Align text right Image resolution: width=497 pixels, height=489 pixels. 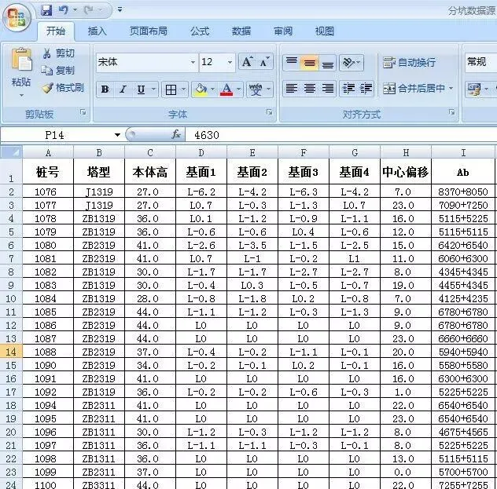click(327, 88)
